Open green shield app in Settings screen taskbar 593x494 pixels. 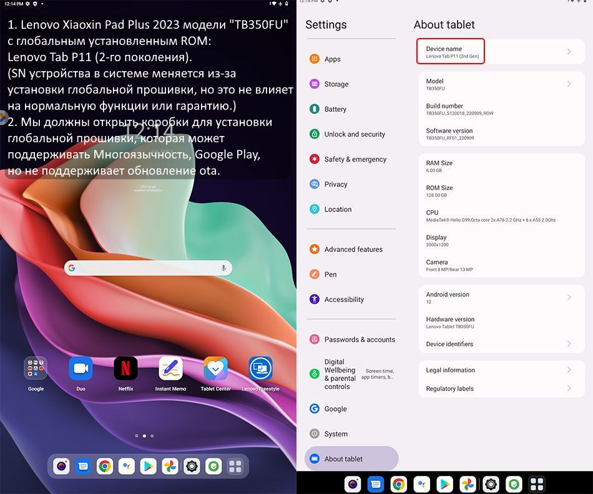click(x=514, y=484)
